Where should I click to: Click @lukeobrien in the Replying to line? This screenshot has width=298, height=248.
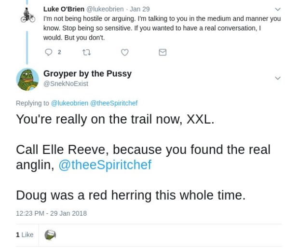tap(69, 103)
